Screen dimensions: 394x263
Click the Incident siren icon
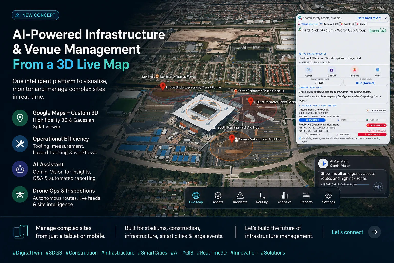[x=354, y=70]
